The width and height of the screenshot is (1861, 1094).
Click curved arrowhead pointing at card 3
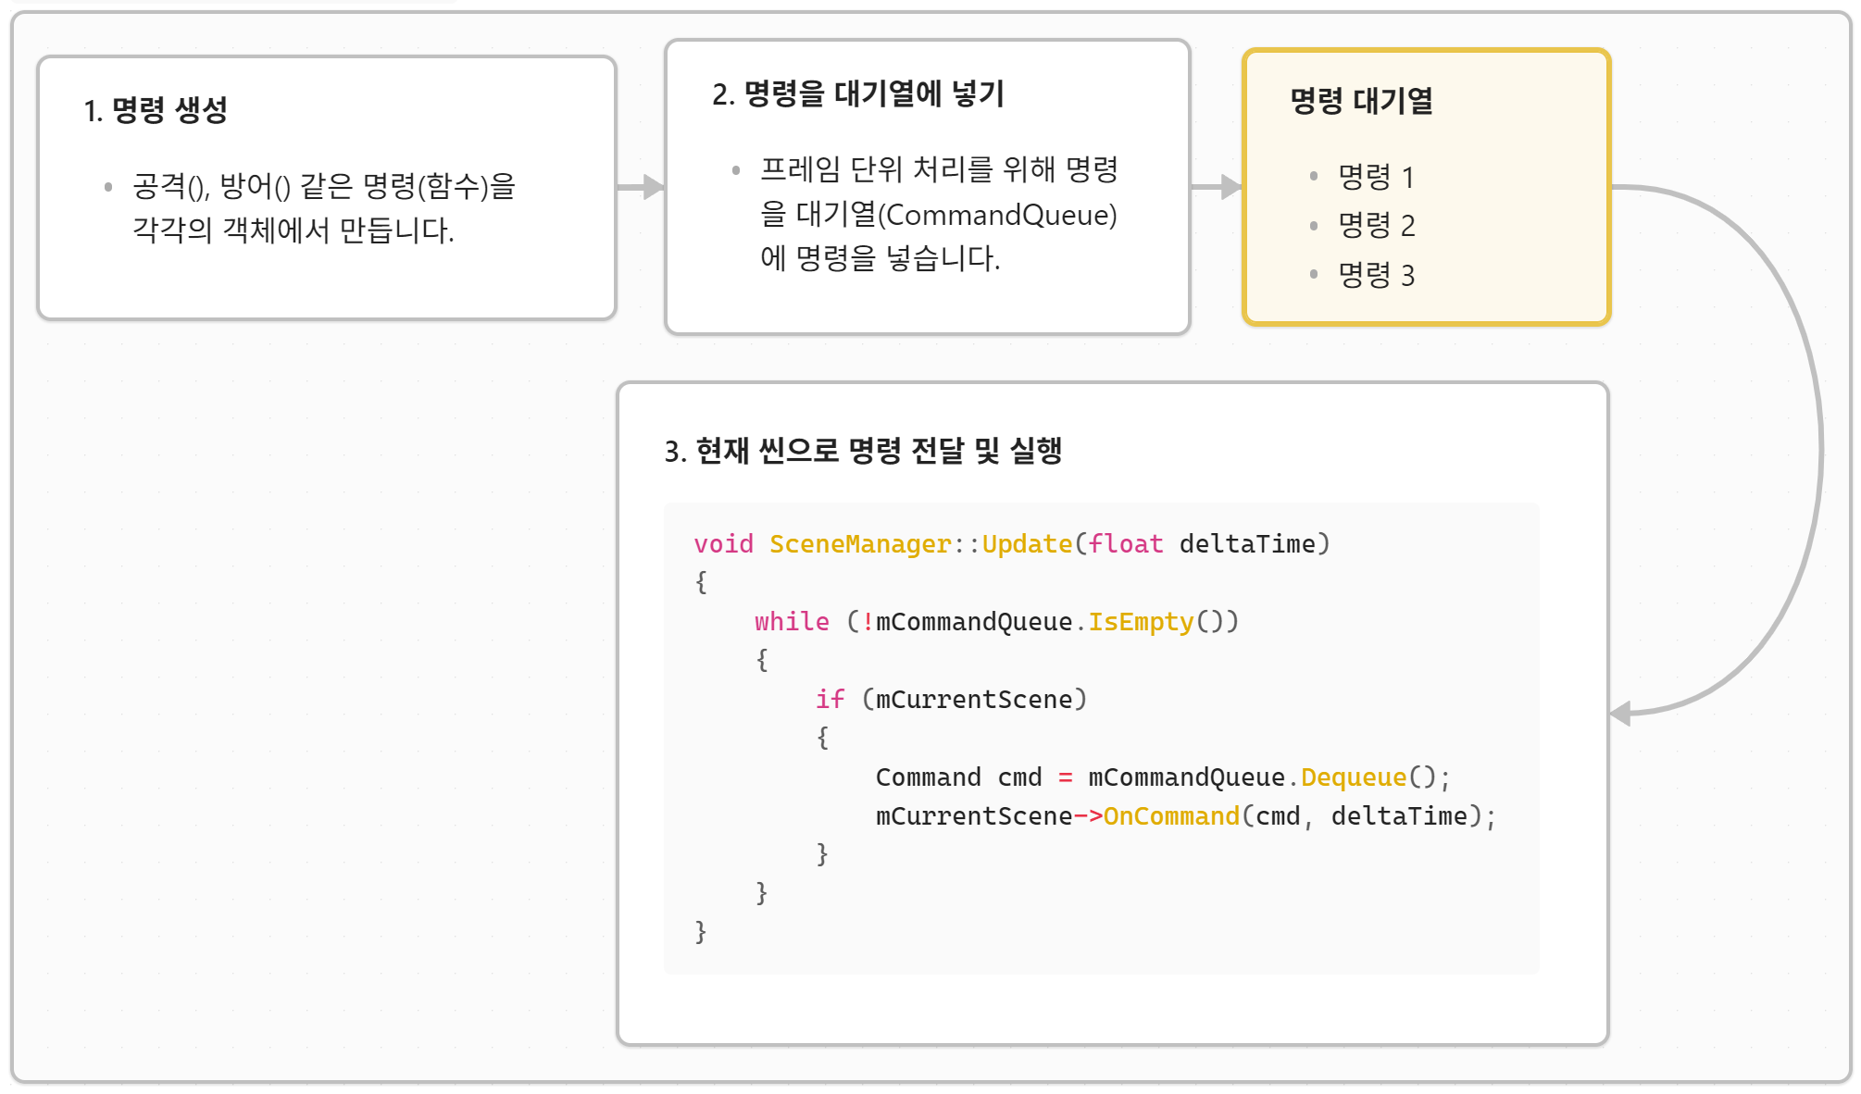[1622, 713]
